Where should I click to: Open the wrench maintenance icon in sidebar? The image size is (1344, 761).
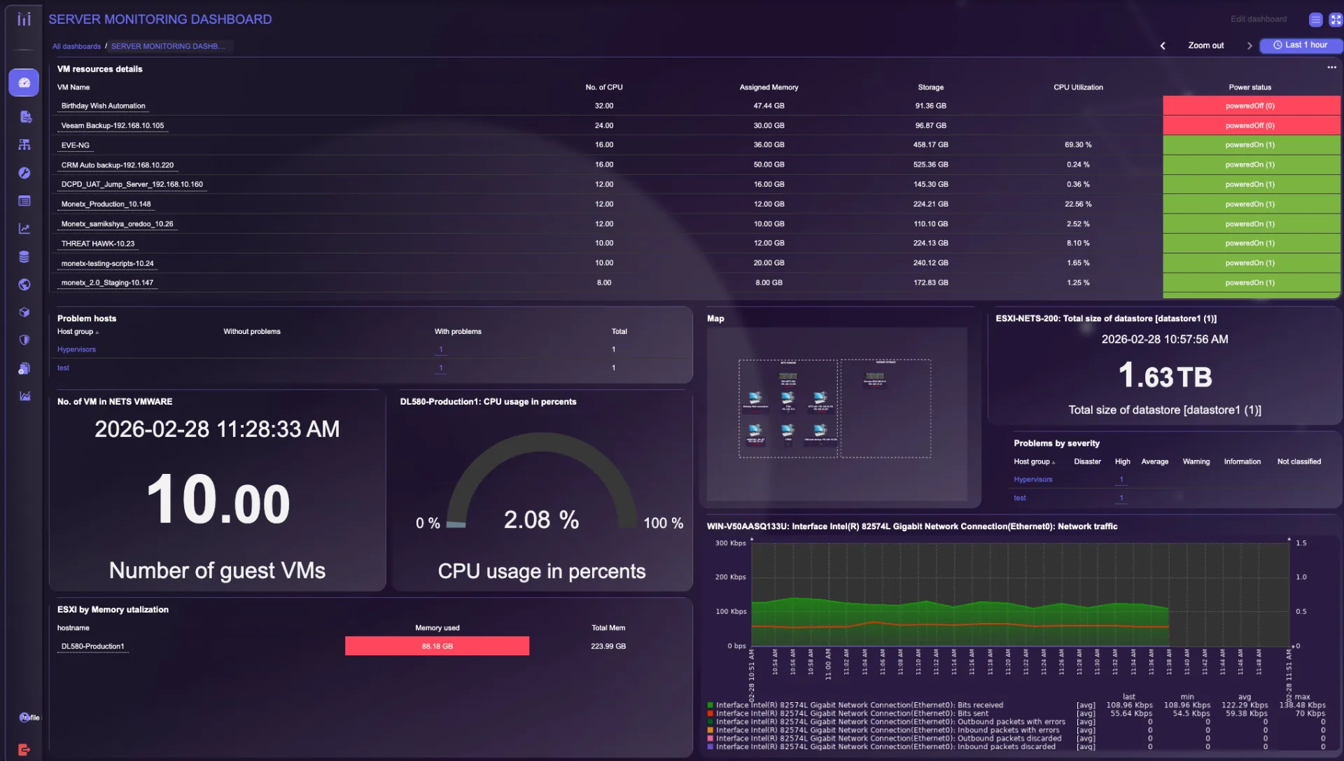[24, 173]
